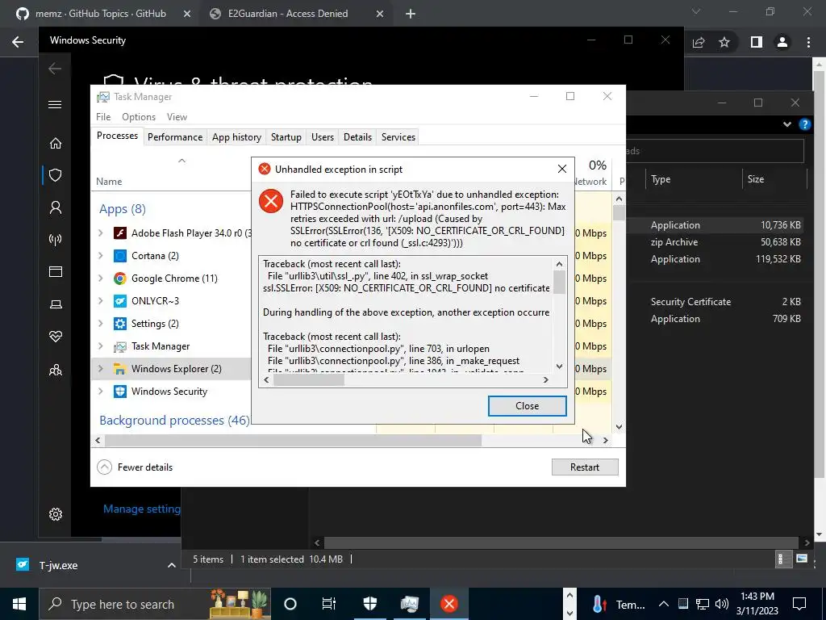The image size is (826, 620).
Task: Click the Restart button in Task Manager
Action: [585, 467]
